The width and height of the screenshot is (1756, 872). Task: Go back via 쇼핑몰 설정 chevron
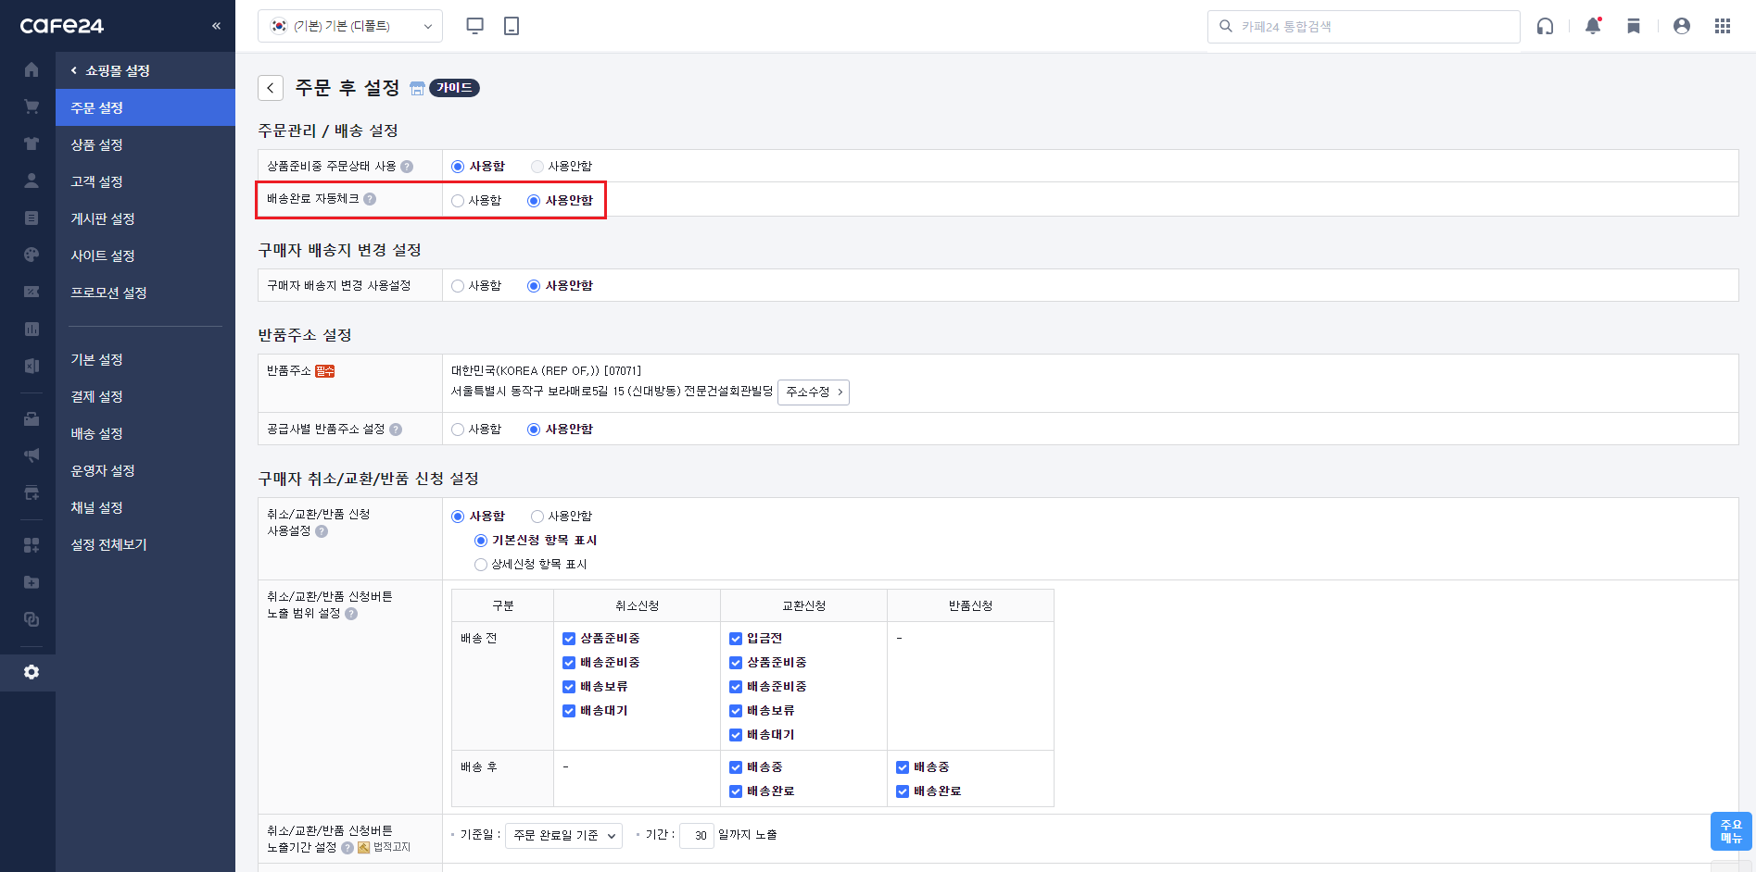[x=74, y=70]
